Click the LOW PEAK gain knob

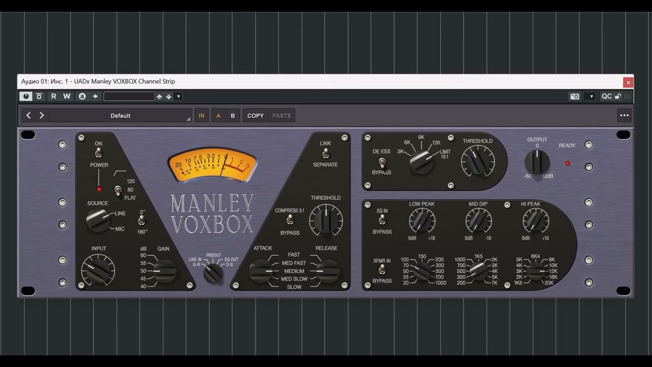[422, 221]
